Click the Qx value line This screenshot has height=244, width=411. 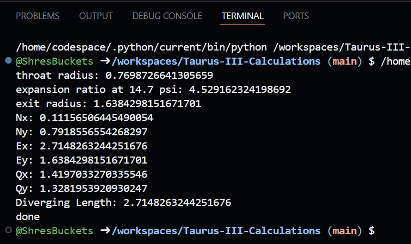(82, 174)
